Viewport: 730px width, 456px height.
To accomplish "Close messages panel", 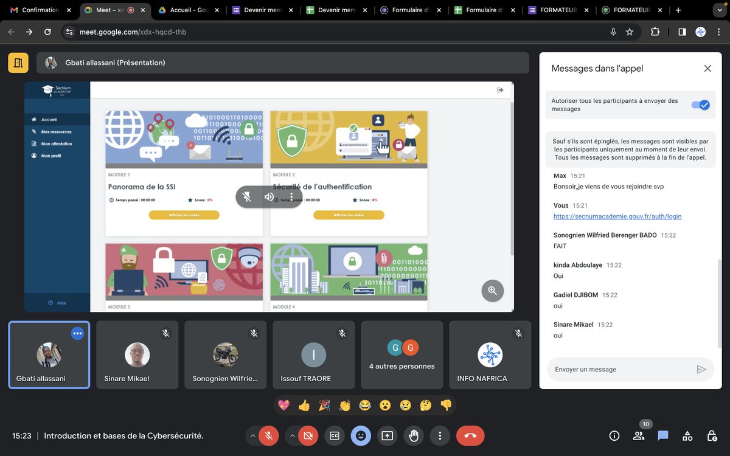I will pos(707,69).
